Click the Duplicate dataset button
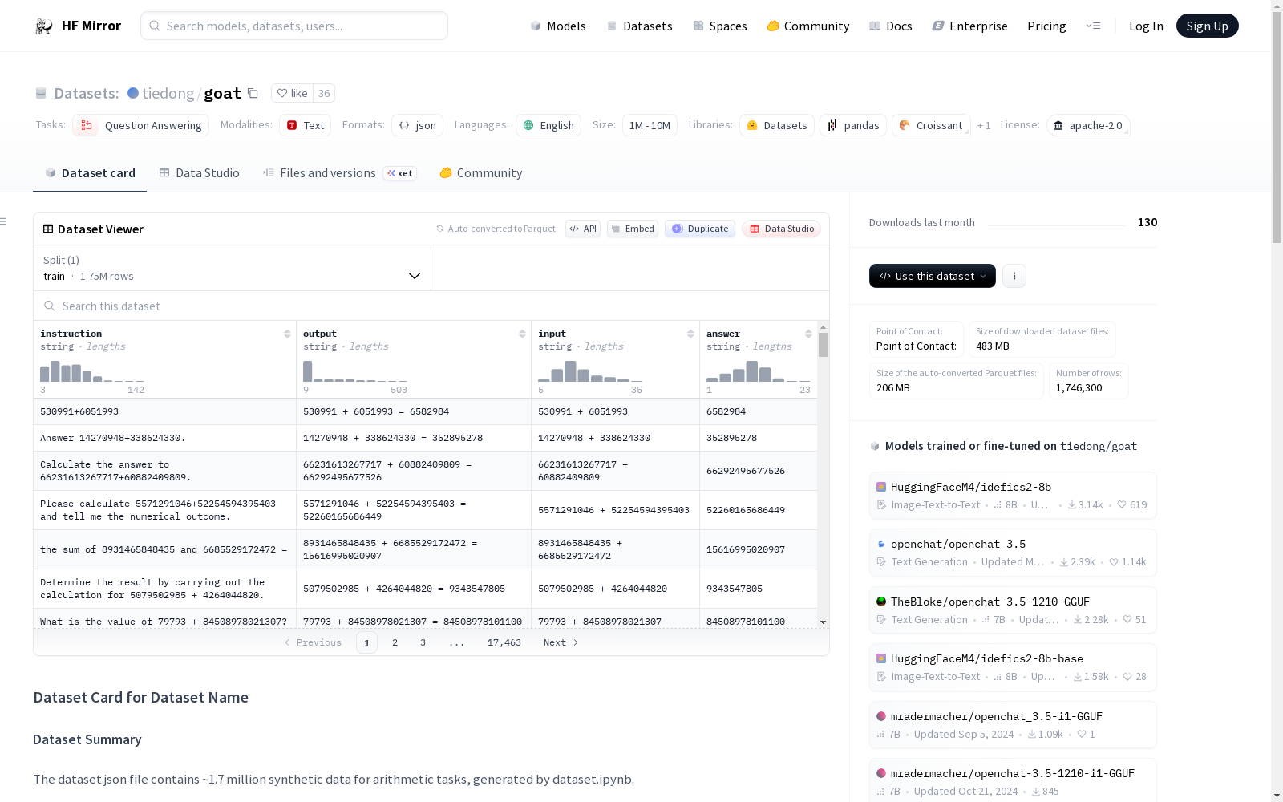1283x802 pixels. coord(700,229)
